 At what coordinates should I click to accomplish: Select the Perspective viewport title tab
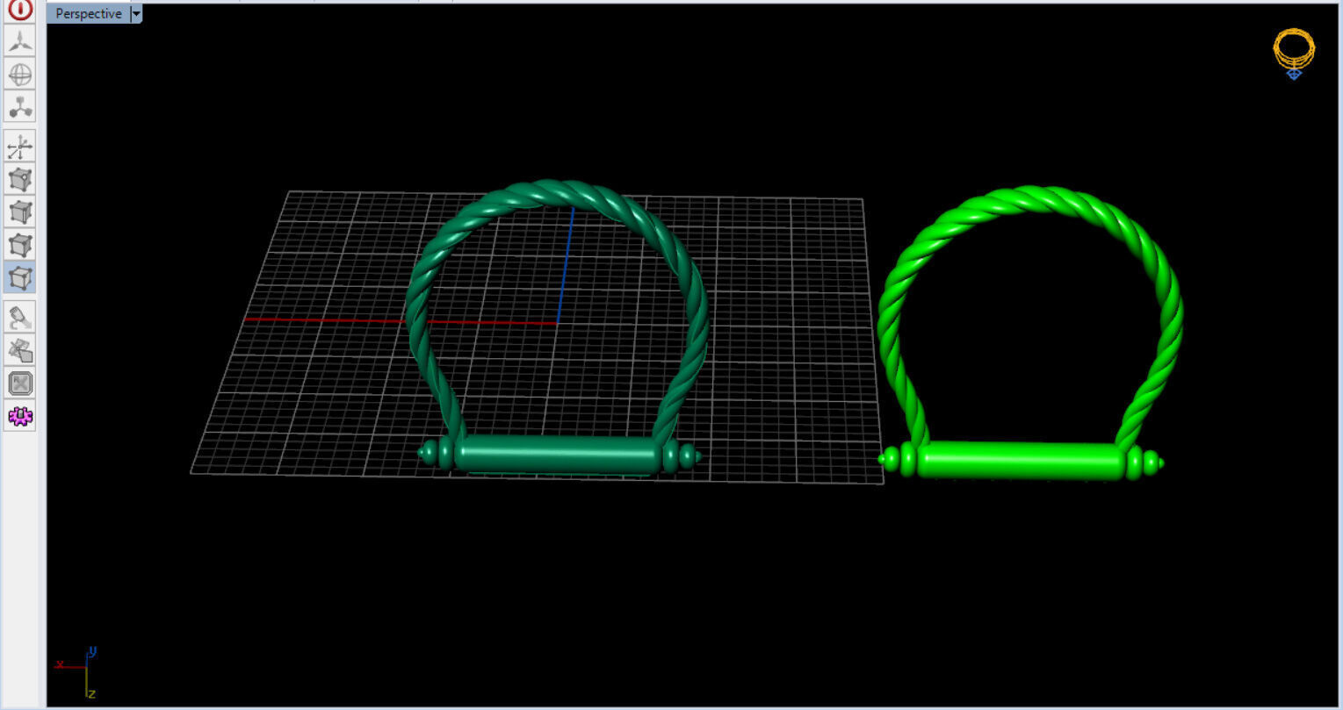pos(88,14)
